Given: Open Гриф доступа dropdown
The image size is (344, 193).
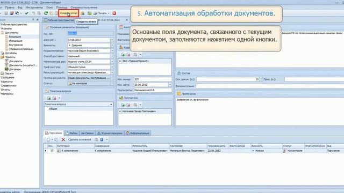Looking at the screenshot, I should (x=112, y=67).
